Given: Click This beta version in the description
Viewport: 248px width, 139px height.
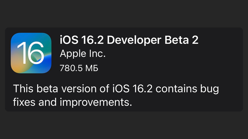Looking at the screenshot, I should (x=55, y=88).
